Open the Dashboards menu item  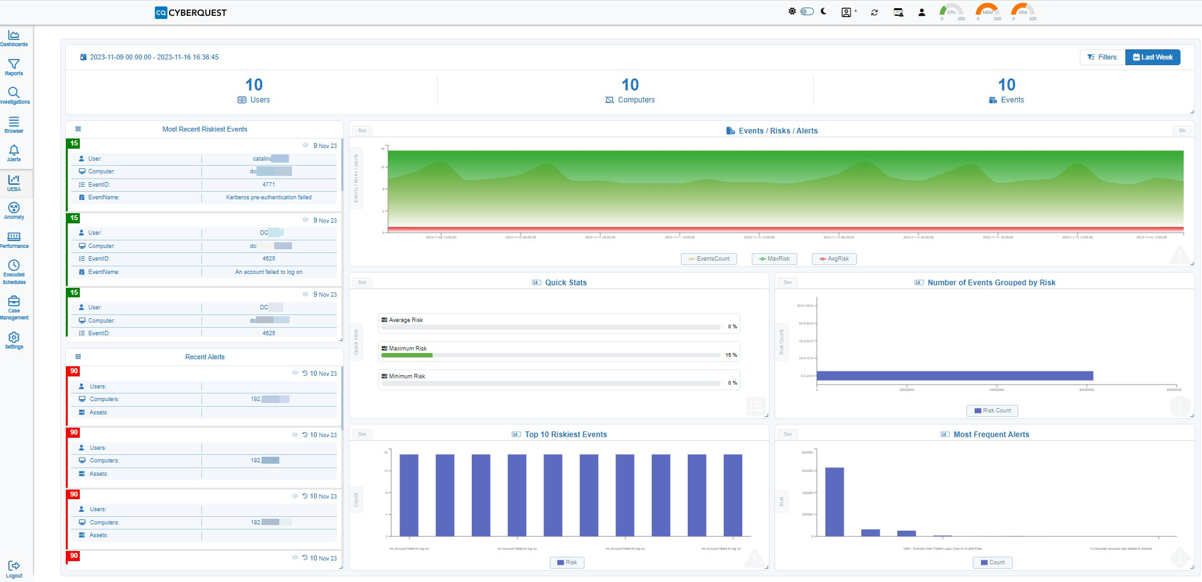point(14,38)
